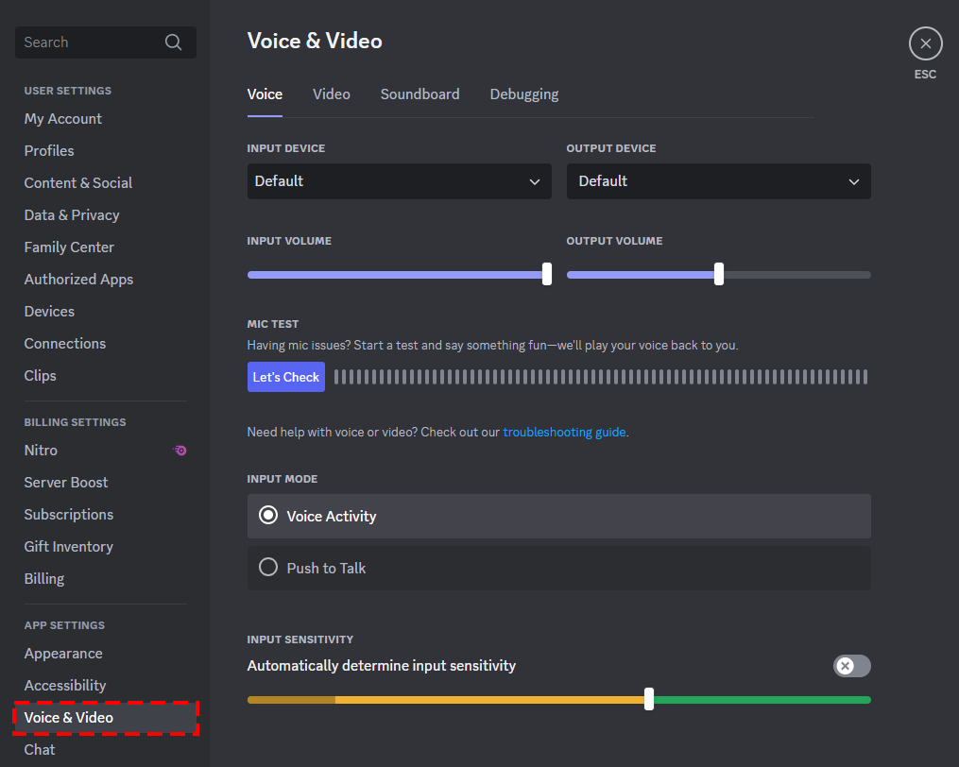Click the Input Volume slider handle
Image resolution: width=959 pixels, height=767 pixels.
coord(547,274)
